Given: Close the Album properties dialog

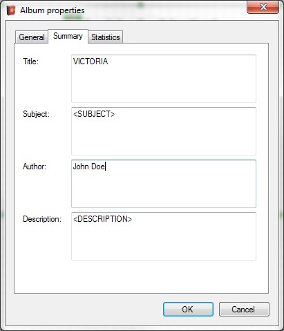Looking at the screenshot, I should click(263, 7).
